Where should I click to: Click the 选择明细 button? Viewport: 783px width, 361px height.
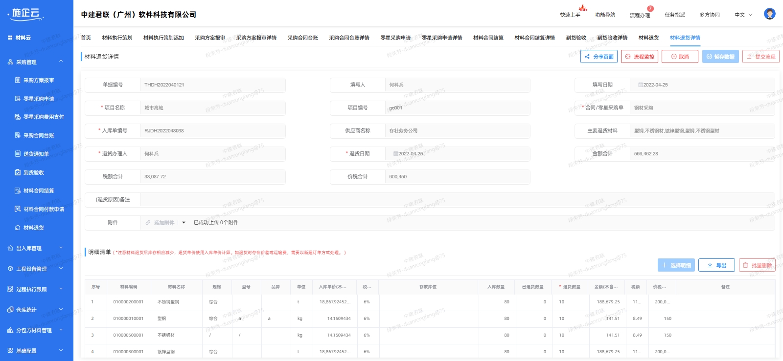tap(676, 265)
